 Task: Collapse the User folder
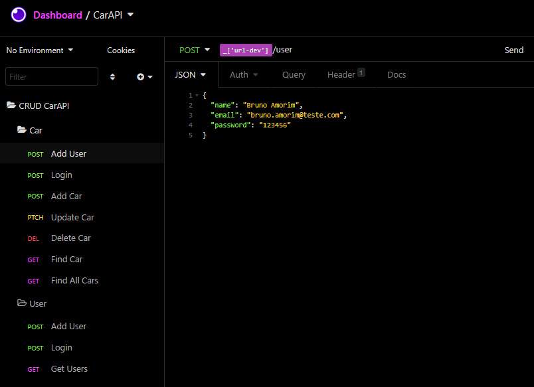tap(32, 303)
